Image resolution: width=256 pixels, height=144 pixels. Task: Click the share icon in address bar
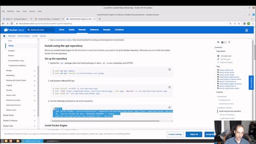pyautogui.click(x=235, y=24)
